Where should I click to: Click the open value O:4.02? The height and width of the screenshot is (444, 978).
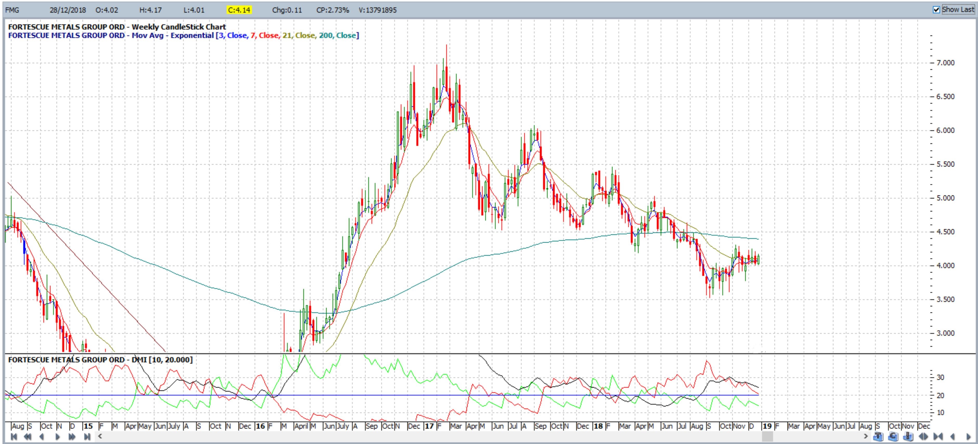pyautogui.click(x=107, y=10)
